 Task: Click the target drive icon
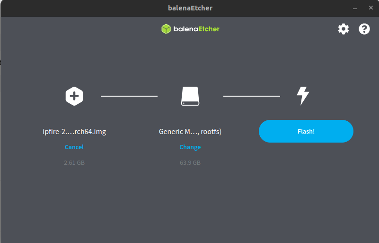coord(190,96)
